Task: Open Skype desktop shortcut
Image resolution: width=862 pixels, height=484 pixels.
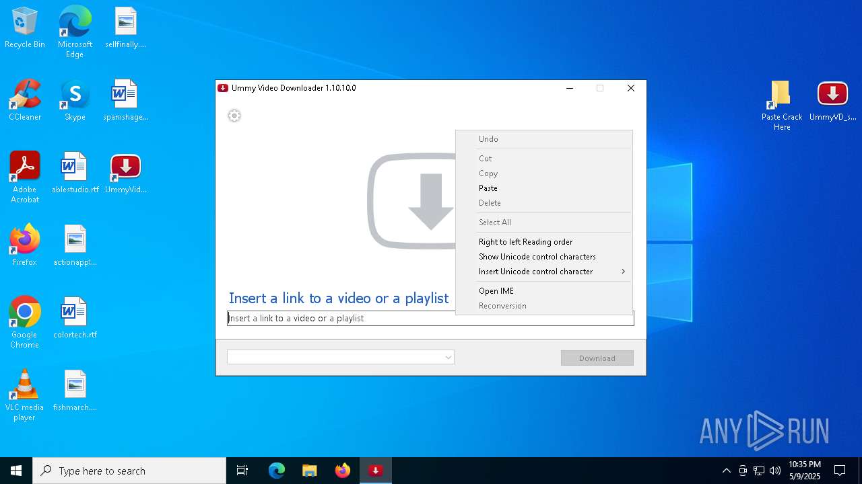Action: [x=75, y=101]
